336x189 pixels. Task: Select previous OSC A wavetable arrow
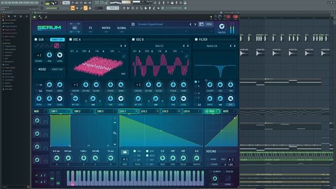(x=121, y=46)
